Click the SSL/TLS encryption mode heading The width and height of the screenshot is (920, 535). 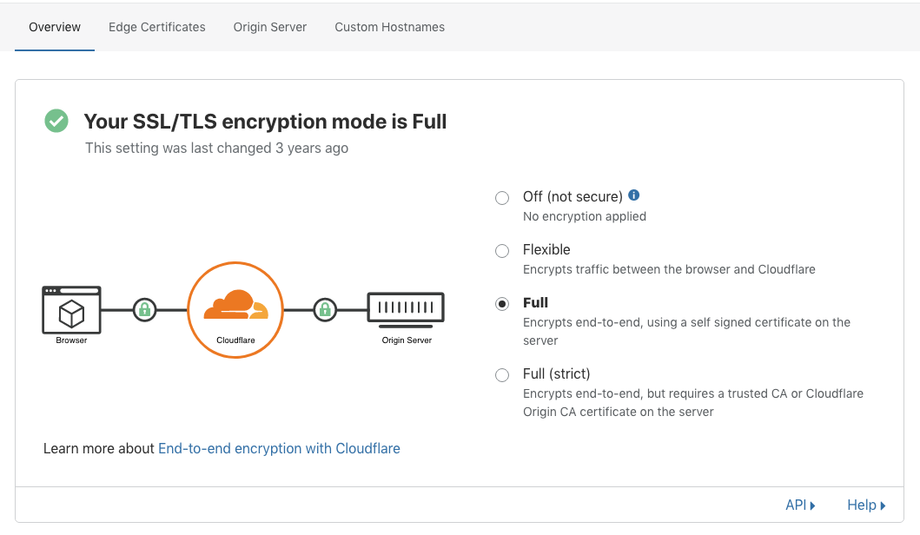pyautogui.click(x=265, y=122)
